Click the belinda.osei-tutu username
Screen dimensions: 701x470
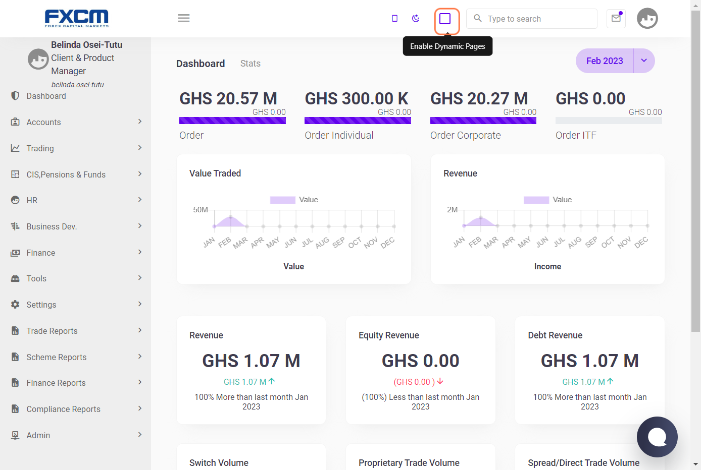pyautogui.click(x=77, y=85)
